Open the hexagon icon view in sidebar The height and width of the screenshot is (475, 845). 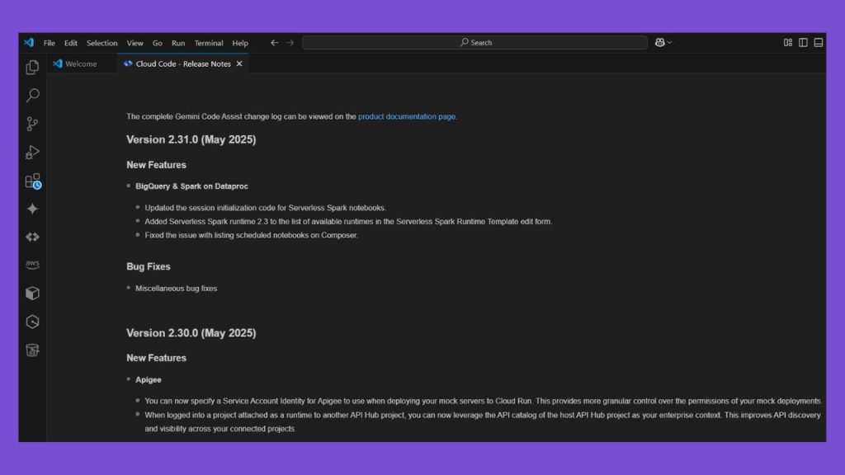pyautogui.click(x=32, y=322)
